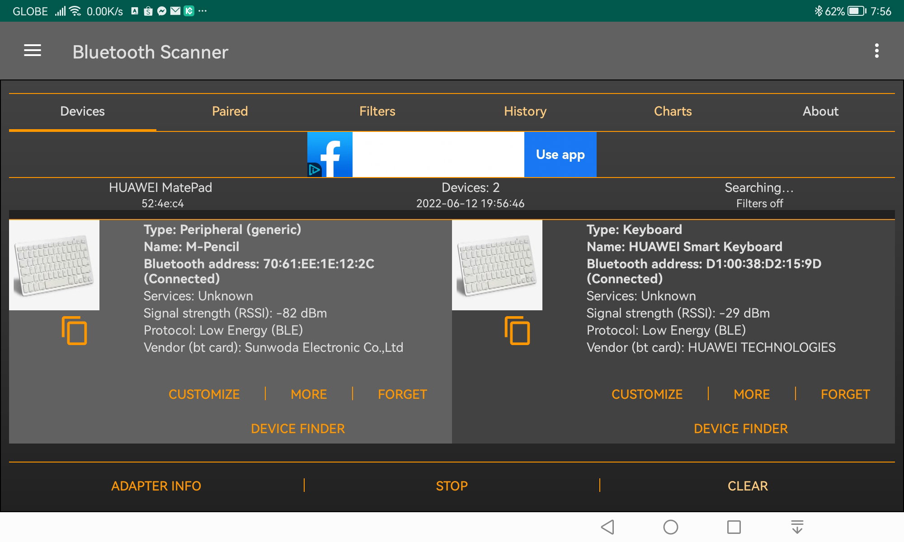Tap the Type: Keyboard line

click(634, 229)
